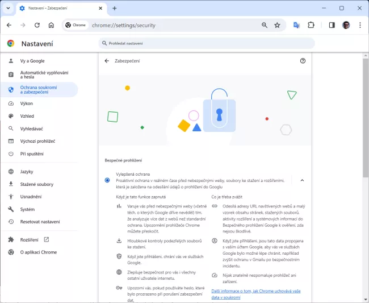This screenshot has width=369, height=303.
Task: Reload the page
Action: pos(37,25)
